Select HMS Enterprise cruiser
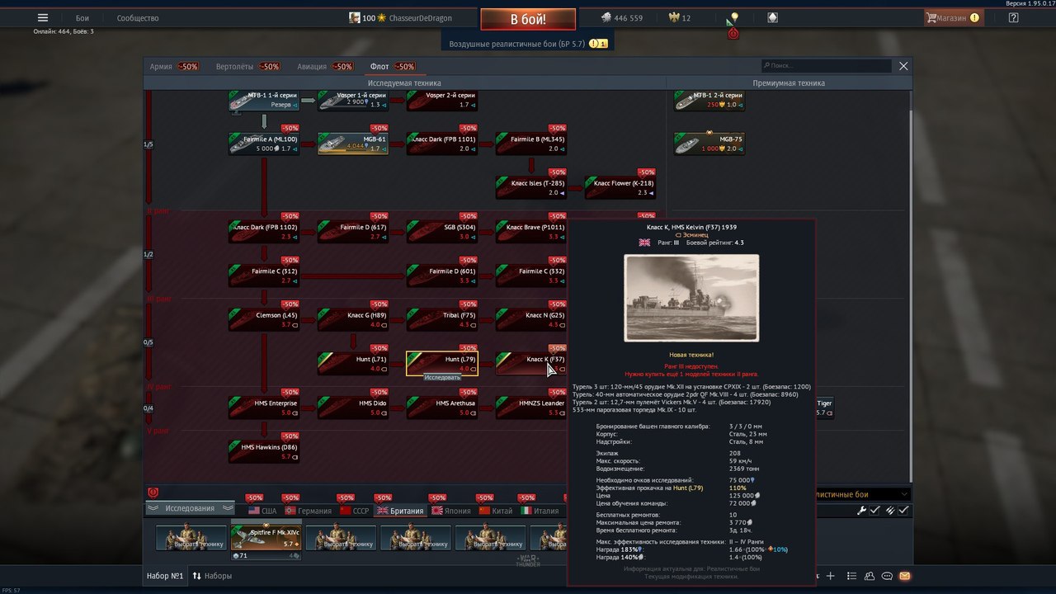Viewport: 1056px width, 594px height. (264, 408)
